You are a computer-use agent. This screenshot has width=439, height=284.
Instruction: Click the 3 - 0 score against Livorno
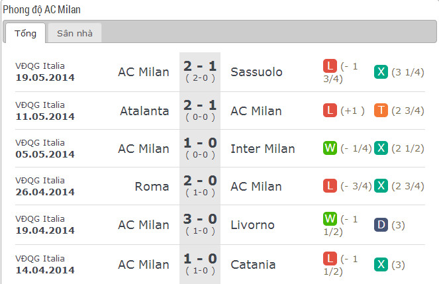coord(200,219)
